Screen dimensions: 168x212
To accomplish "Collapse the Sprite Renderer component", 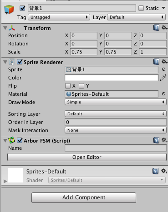I will point(5,62).
